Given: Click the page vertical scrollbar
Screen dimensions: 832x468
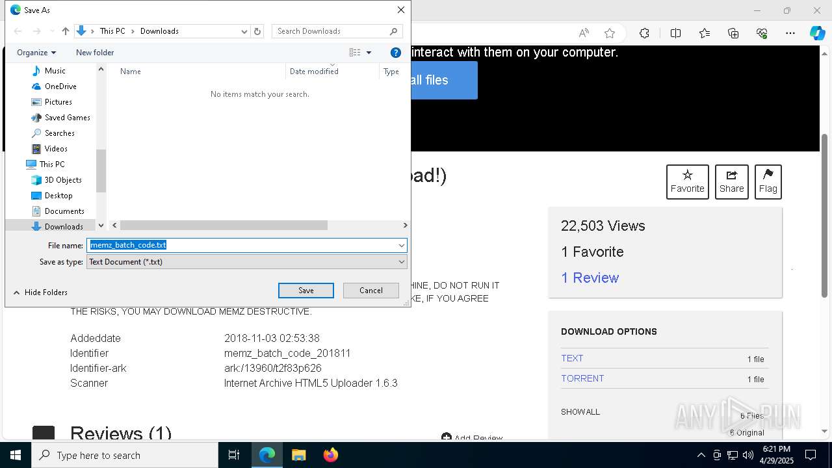Looking at the screenshot, I should click(825, 214).
